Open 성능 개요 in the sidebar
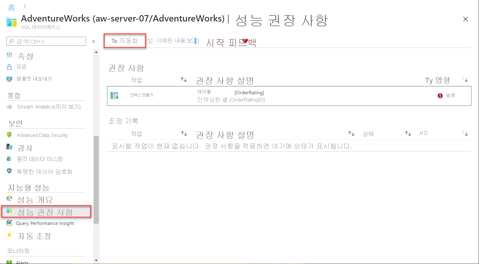Image resolution: width=479 pixels, height=264 pixels. (35, 200)
